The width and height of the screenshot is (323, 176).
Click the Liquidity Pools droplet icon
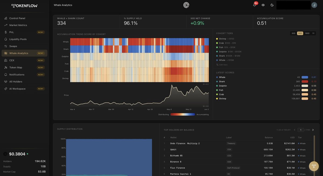pos(6,39)
